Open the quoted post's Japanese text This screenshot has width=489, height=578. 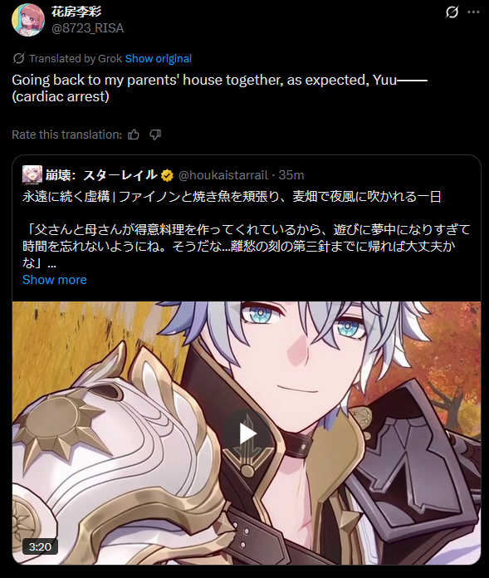246,230
